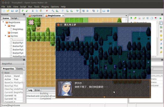Image resolution: width=164 pixels, height=107 pixels.
Task: Open the File menu
Action: pyautogui.click(x=3, y=7)
